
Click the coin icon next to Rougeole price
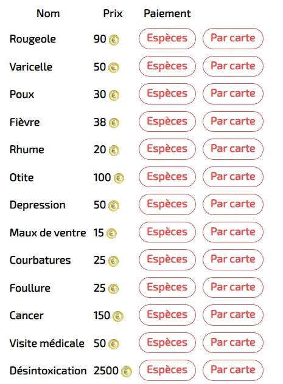[x=114, y=40]
